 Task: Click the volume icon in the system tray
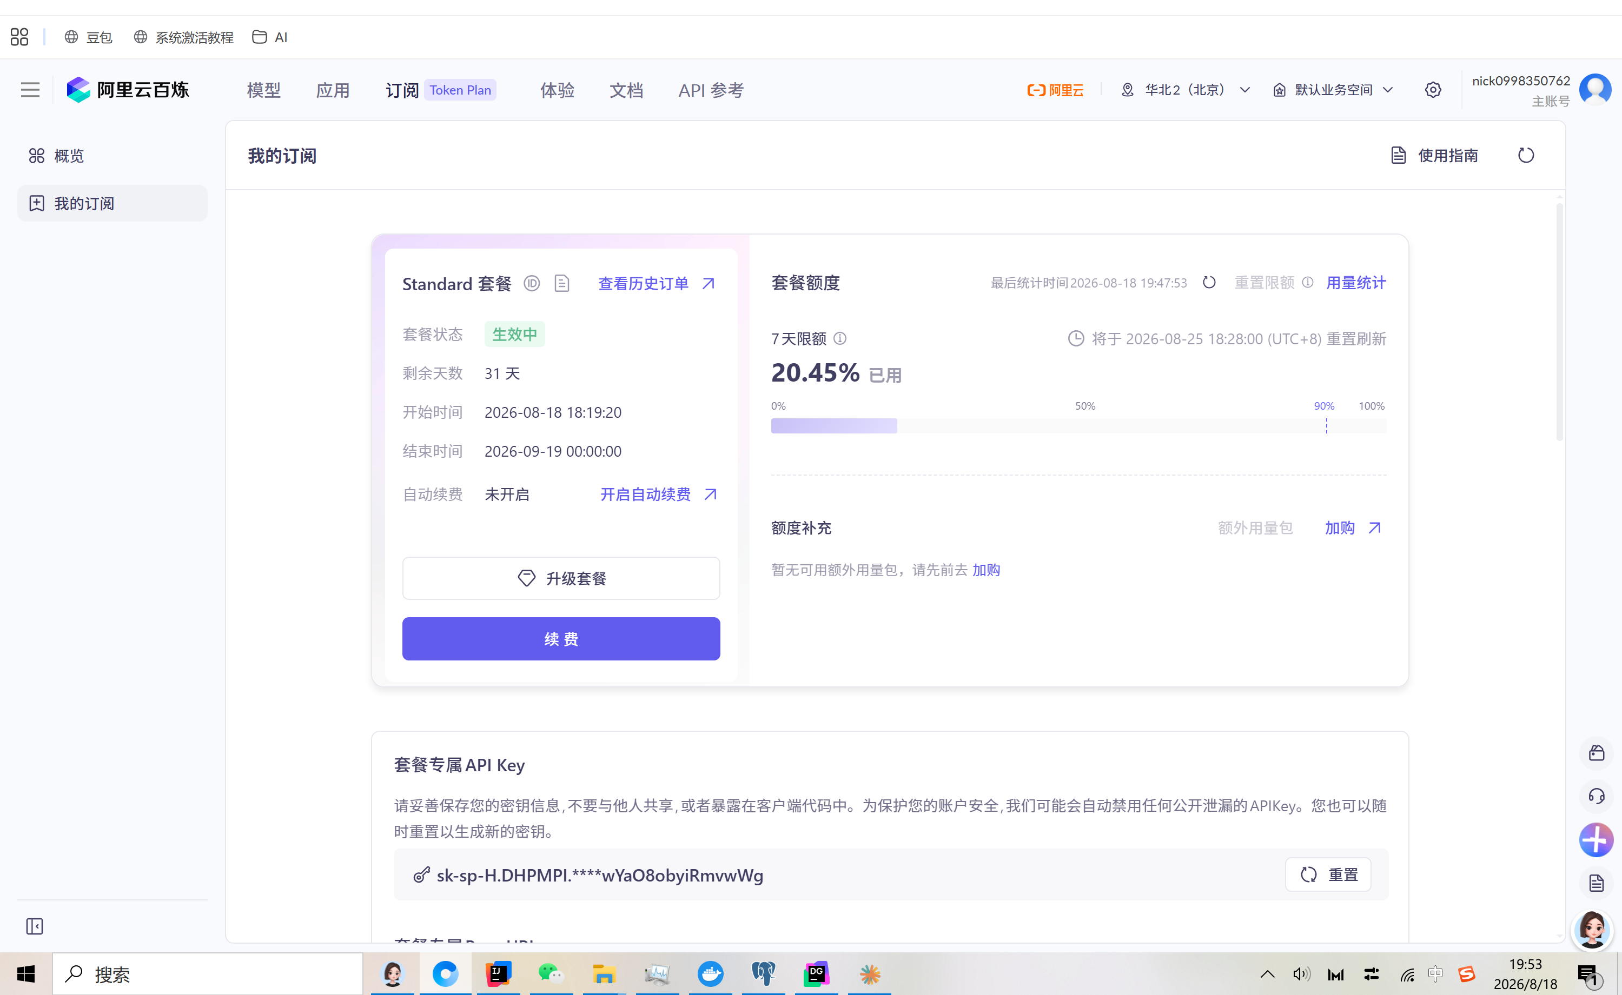pos(1301,974)
